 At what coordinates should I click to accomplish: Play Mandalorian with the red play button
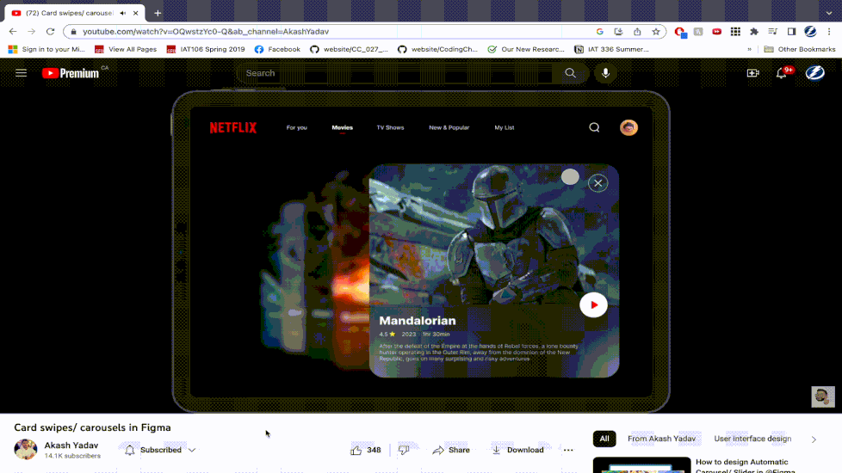click(593, 305)
